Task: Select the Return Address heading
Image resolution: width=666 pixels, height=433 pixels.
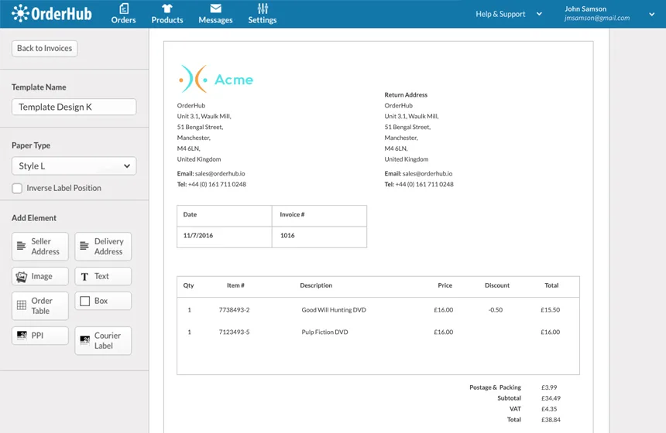Action: tap(406, 94)
